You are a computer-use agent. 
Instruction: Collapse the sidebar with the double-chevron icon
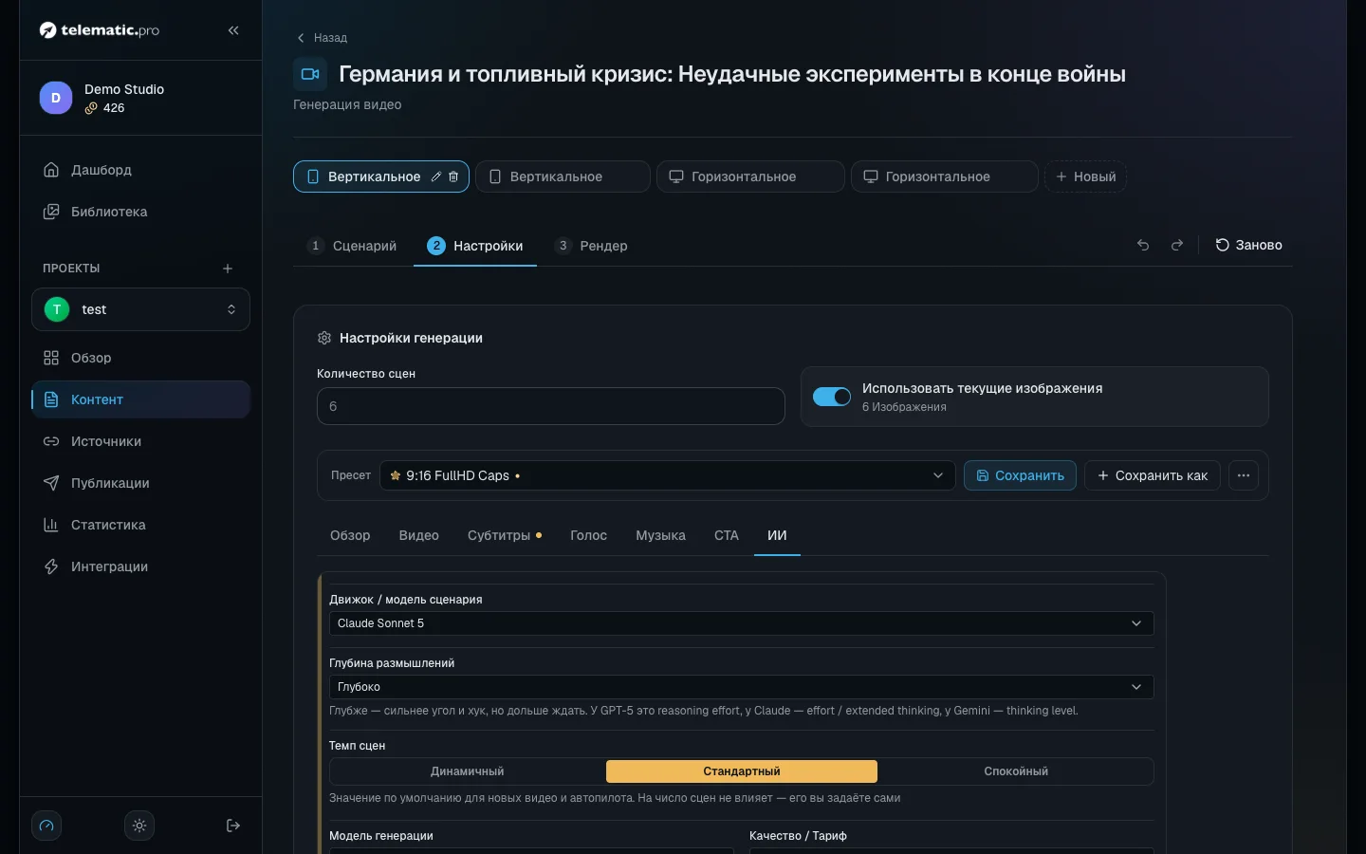[x=233, y=30]
